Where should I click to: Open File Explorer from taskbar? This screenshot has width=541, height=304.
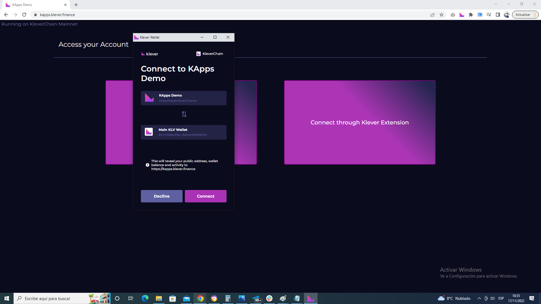tap(159, 298)
